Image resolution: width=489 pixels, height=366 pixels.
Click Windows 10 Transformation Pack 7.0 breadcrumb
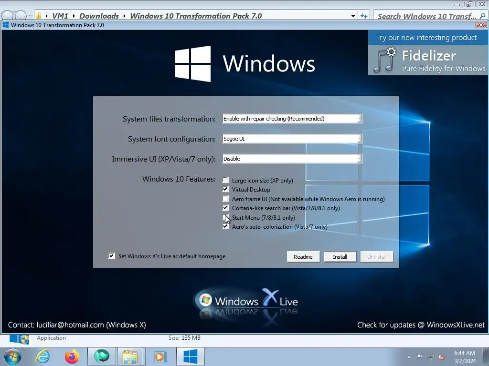click(x=196, y=16)
